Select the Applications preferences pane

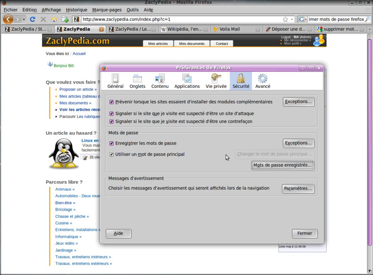[187, 81]
